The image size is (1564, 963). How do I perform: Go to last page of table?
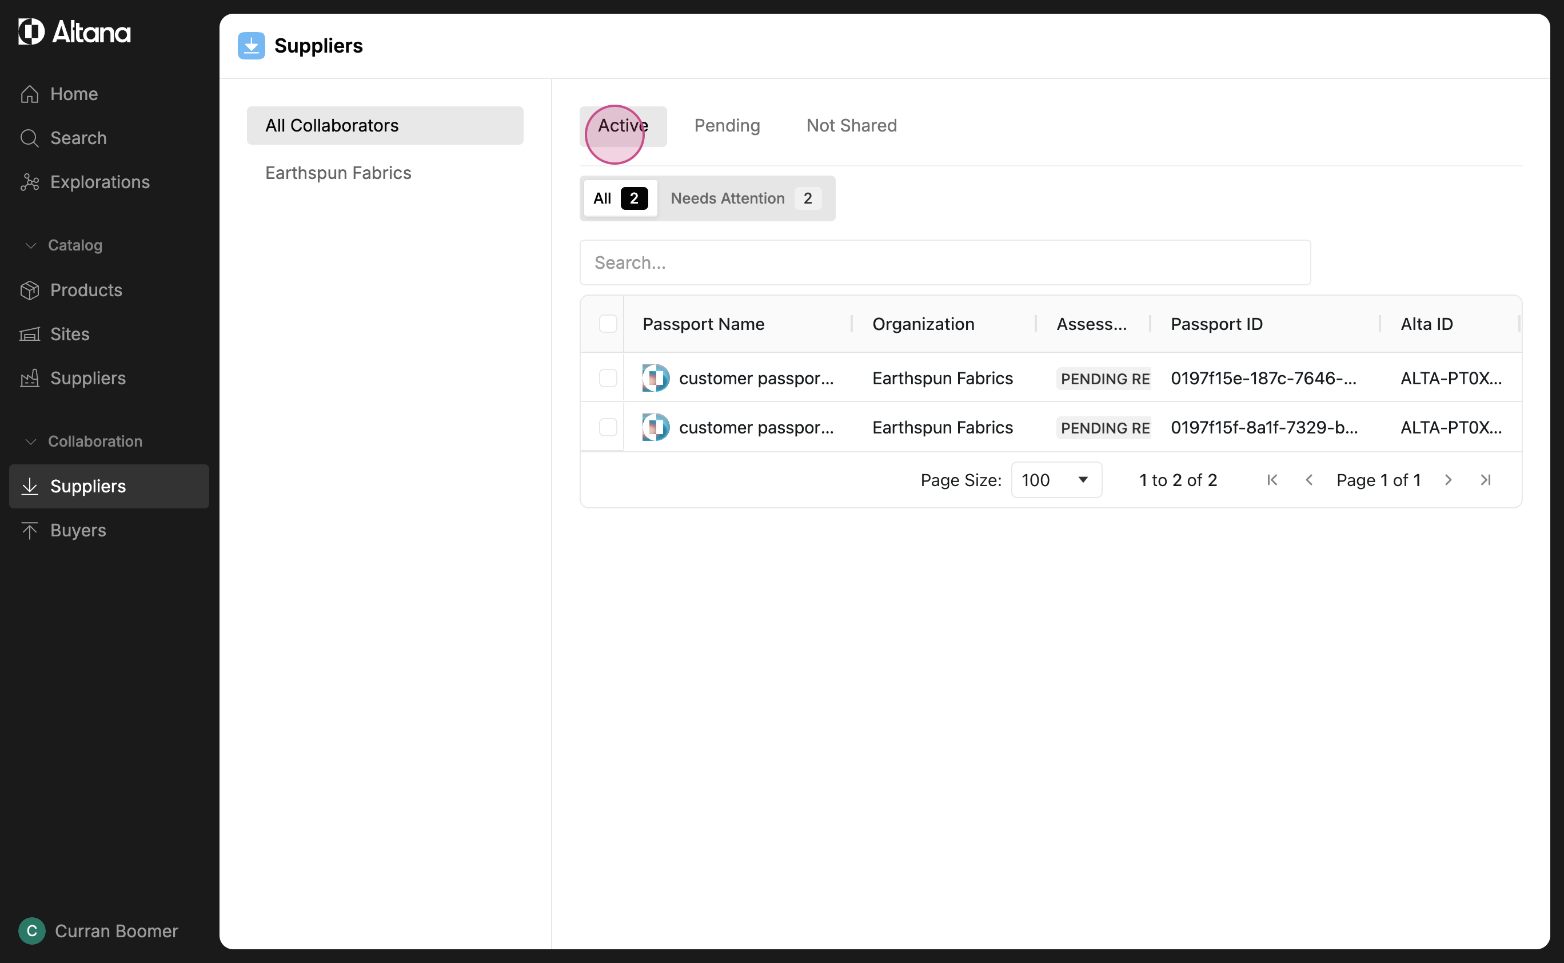point(1485,480)
